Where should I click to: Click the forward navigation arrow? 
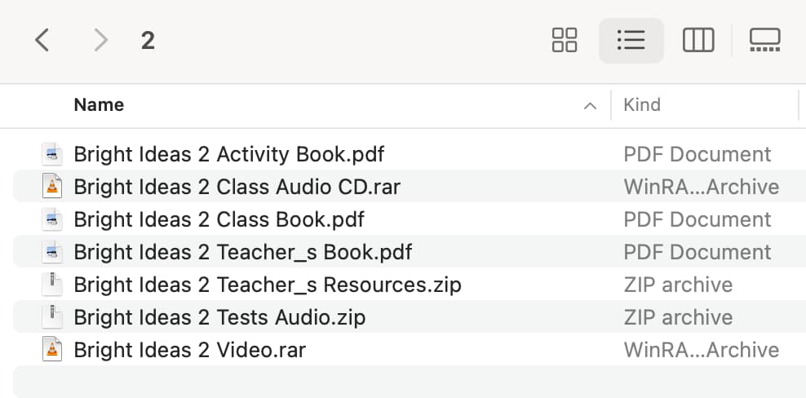(x=101, y=40)
